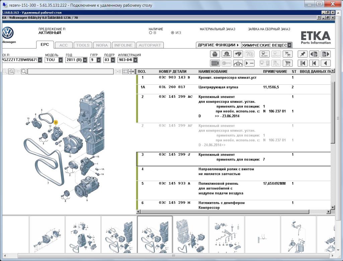
Task: Go to next page document icon
Action: 326,54
